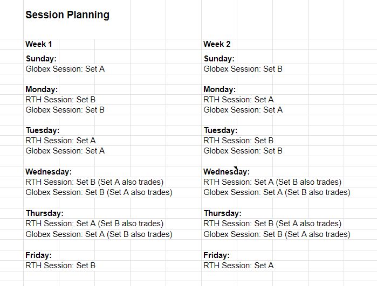Image resolution: width=377 pixels, height=286 pixels.
Task: Select Week 2 Monday Globex Session: Set A
Action: pos(243,110)
